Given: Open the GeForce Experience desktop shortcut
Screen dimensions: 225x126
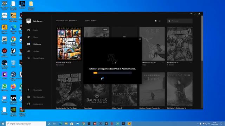Looking at the screenshot, I should 13,112.
